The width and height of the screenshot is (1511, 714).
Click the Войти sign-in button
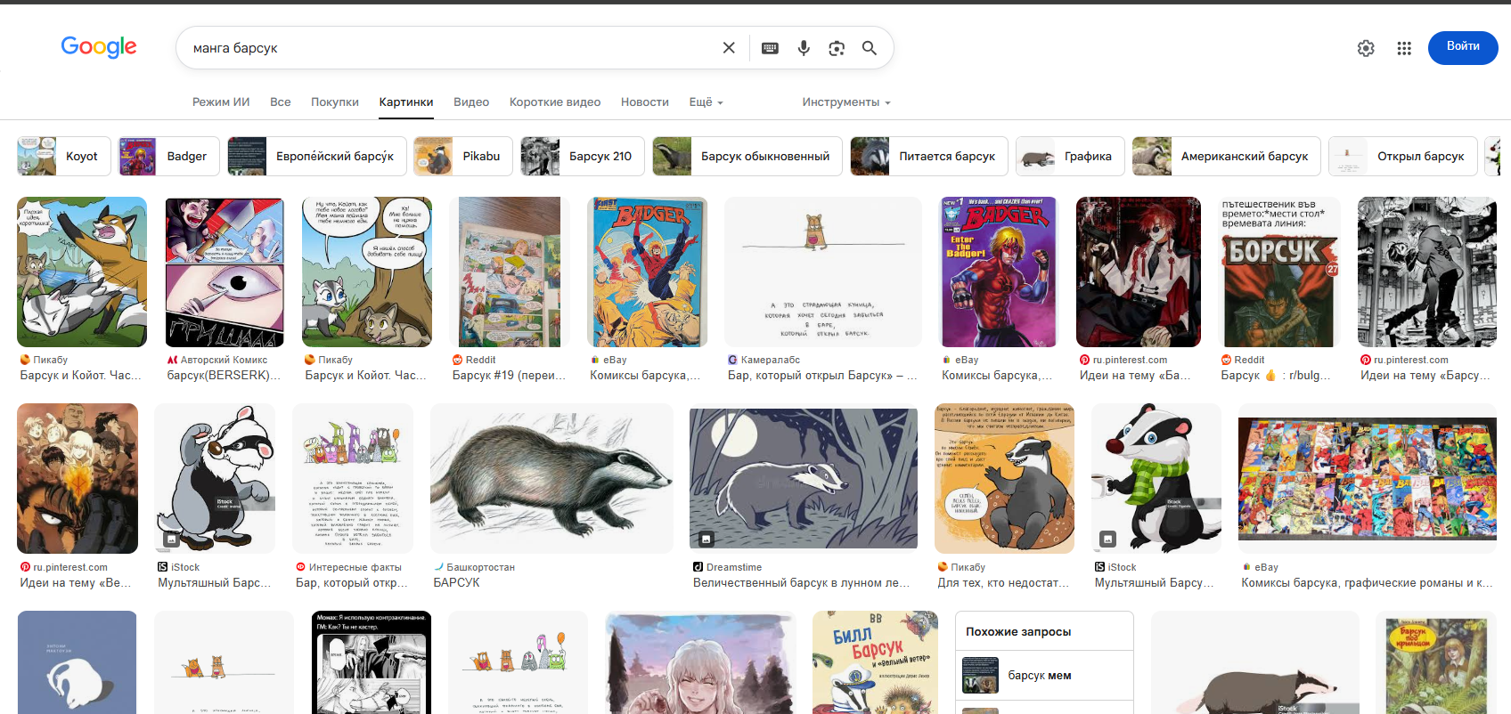(x=1463, y=48)
